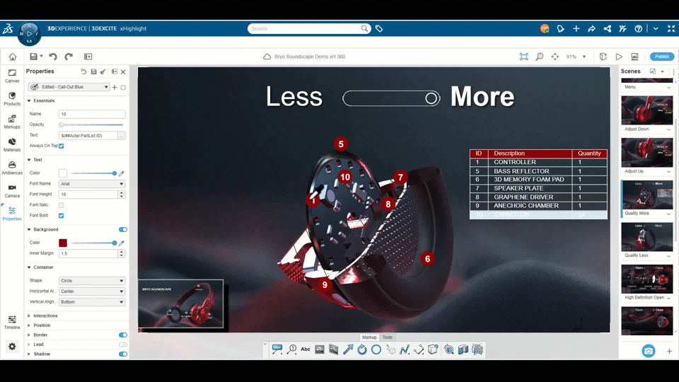Click the scene capture camera button
The height and width of the screenshot is (382, 679).
click(x=649, y=351)
